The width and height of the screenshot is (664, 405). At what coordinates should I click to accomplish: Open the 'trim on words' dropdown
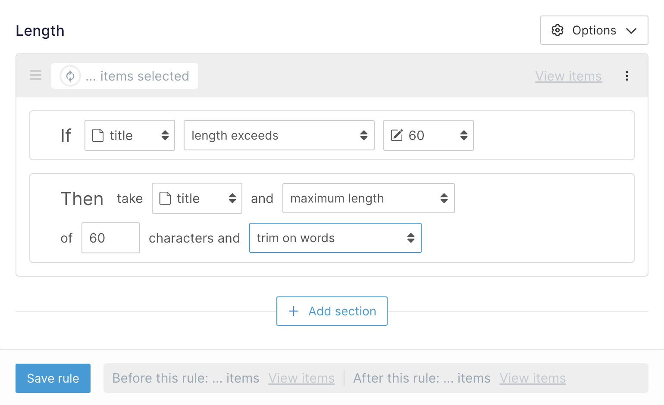(x=335, y=238)
